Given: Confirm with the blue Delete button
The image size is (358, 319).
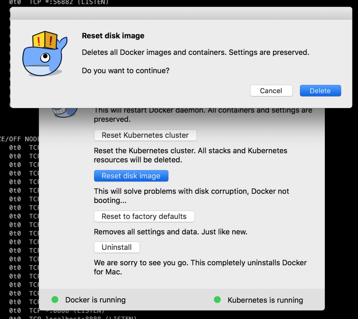Looking at the screenshot, I should [x=320, y=90].
